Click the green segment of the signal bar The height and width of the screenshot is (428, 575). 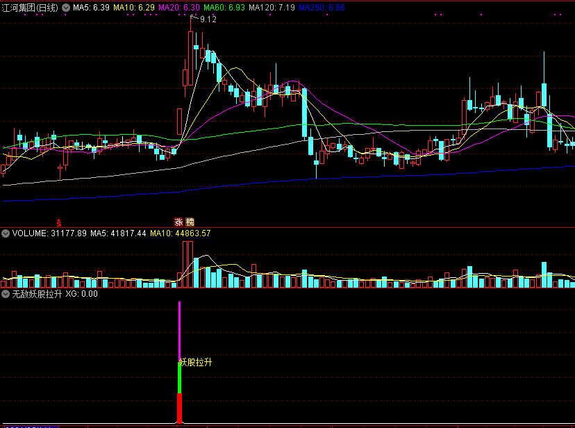click(180, 378)
